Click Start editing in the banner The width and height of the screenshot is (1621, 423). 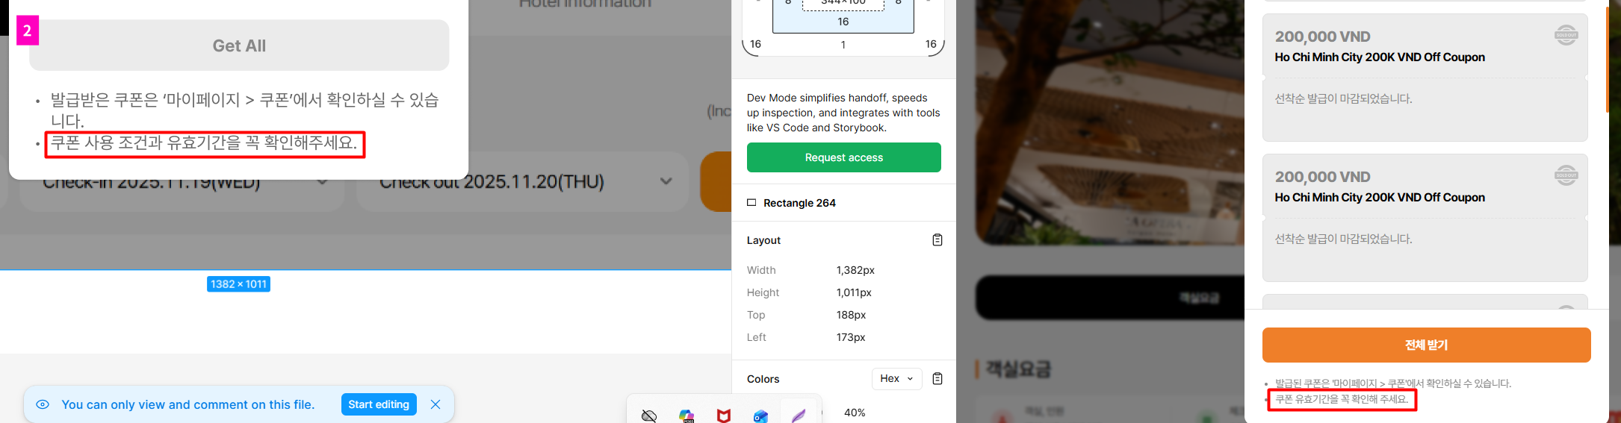click(x=379, y=404)
